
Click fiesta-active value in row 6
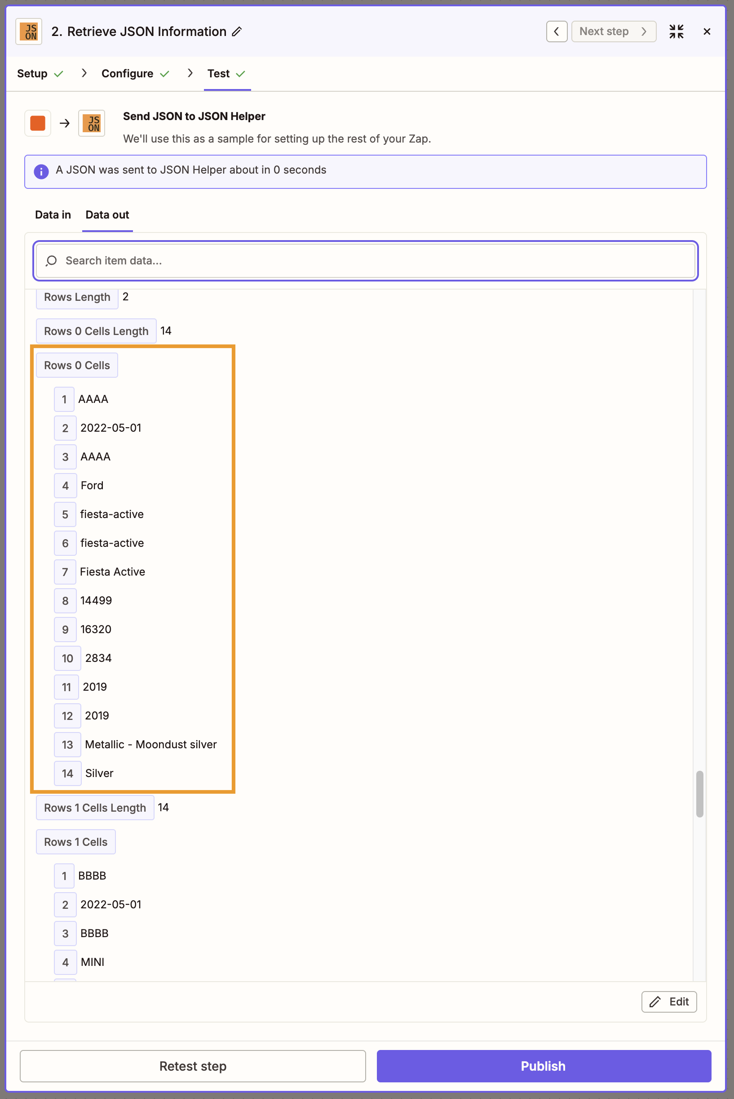[112, 543]
